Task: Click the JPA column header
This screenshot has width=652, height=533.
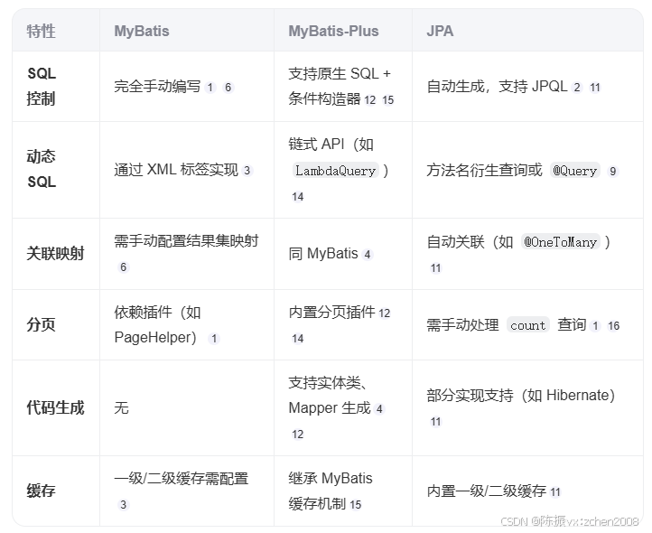Action: tap(440, 32)
